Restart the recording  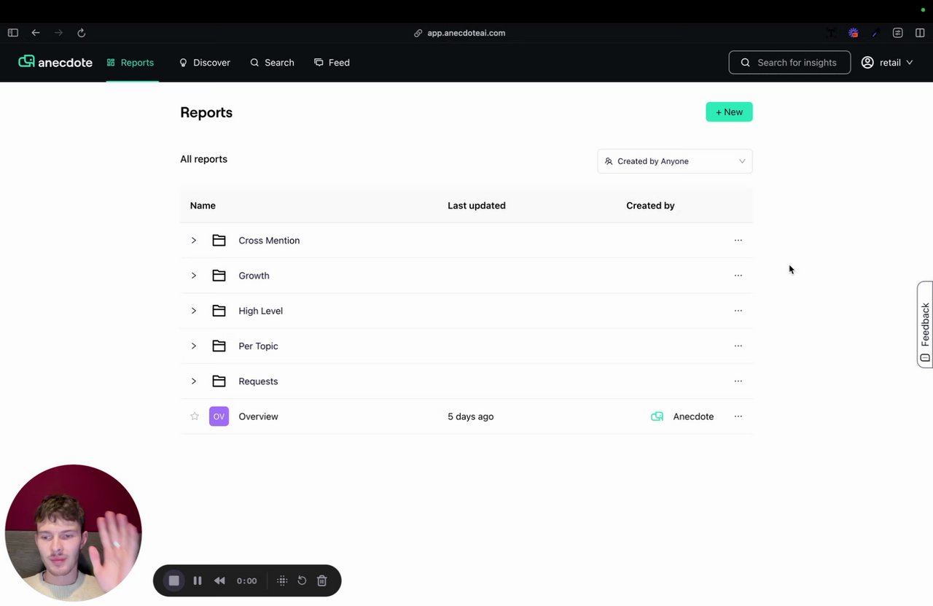(x=302, y=580)
